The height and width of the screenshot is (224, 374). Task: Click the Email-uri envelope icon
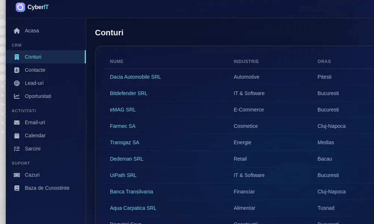click(17, 122)
